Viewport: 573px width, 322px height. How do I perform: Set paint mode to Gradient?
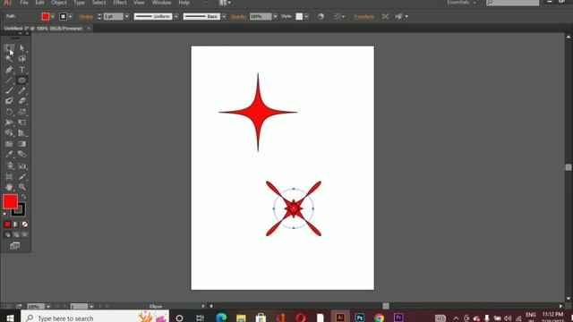coord(16,225)
